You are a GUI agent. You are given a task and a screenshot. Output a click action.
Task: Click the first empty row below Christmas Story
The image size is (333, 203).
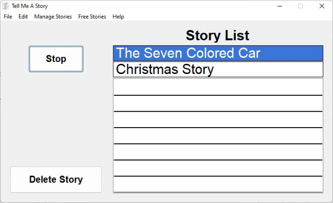coord(218,87)
